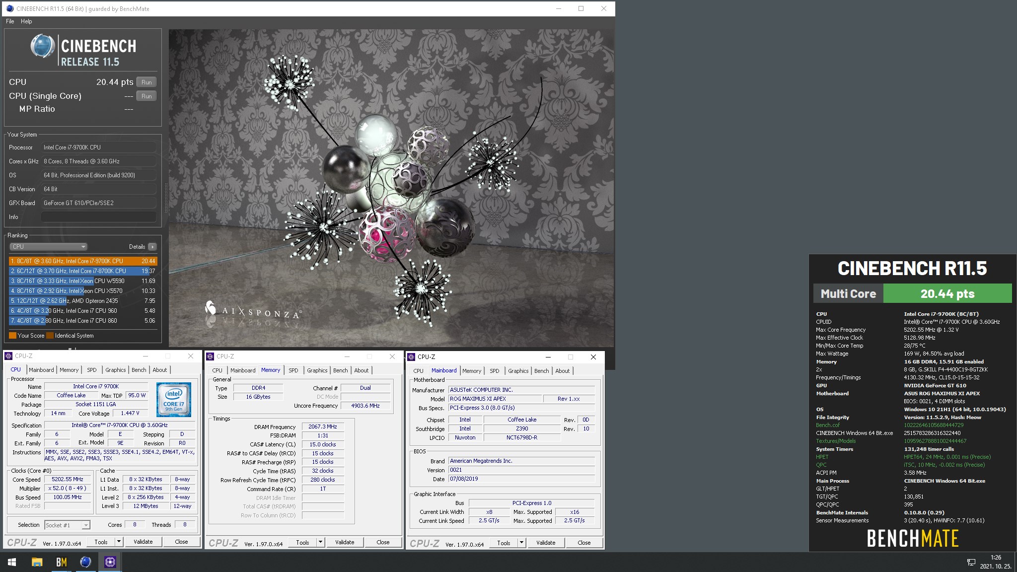Select ranking row Core i7 CPU 860
This screenshot has width=1017, height=572.
83,321
